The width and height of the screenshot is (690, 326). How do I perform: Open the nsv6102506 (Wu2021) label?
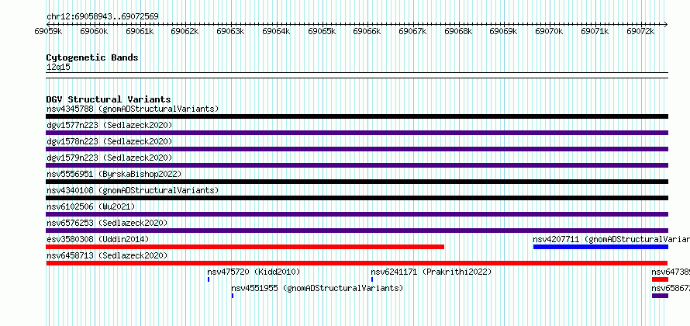[x=91, y=206]
